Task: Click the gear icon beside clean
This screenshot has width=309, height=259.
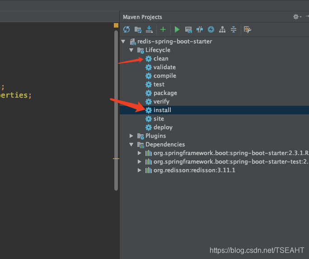Action: (149, 59)
